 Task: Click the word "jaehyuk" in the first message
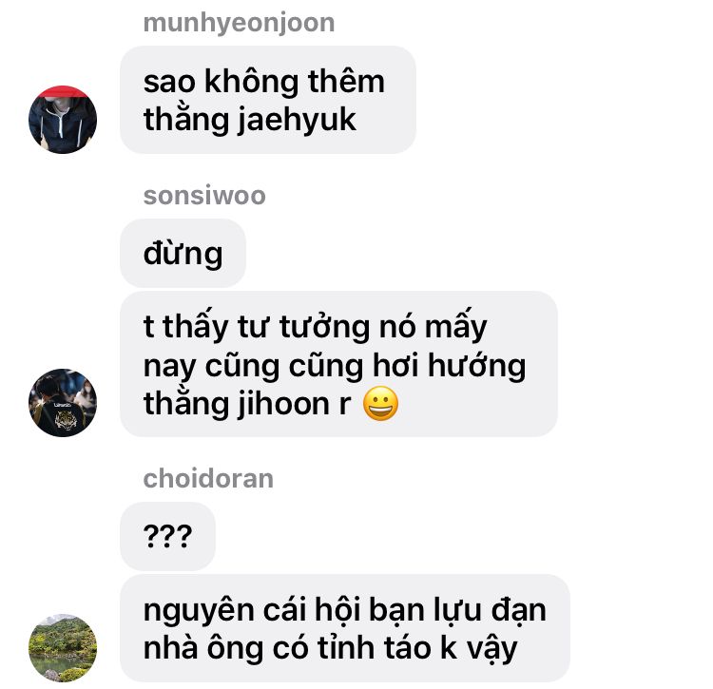point(297,120)
